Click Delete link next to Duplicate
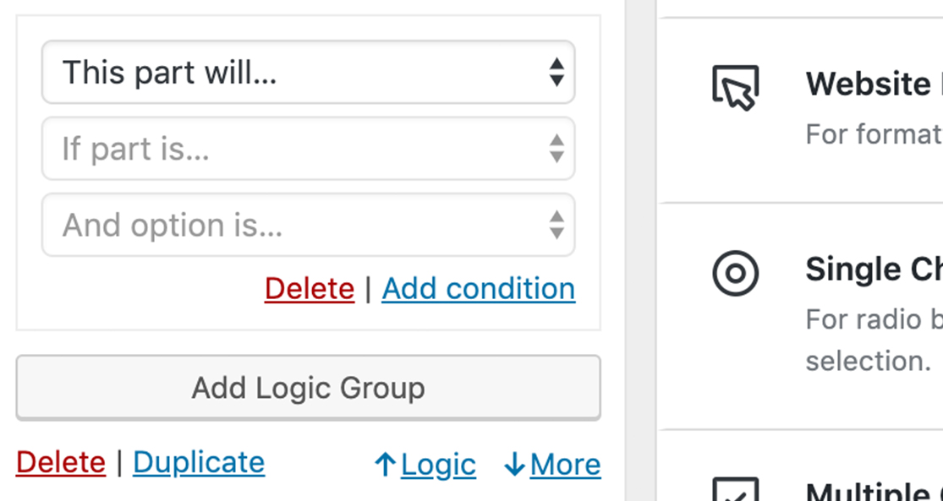Image resolution: width=943 pixels, height=501 pixels. coord(61,462)
